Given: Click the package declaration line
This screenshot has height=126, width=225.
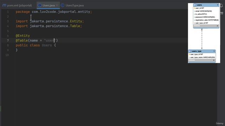Looking at the screenshot, I should (x=54, y=12).
